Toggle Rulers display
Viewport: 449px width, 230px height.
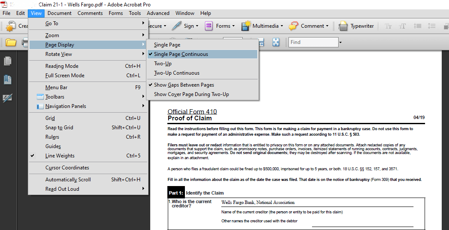tap(88, 137)
